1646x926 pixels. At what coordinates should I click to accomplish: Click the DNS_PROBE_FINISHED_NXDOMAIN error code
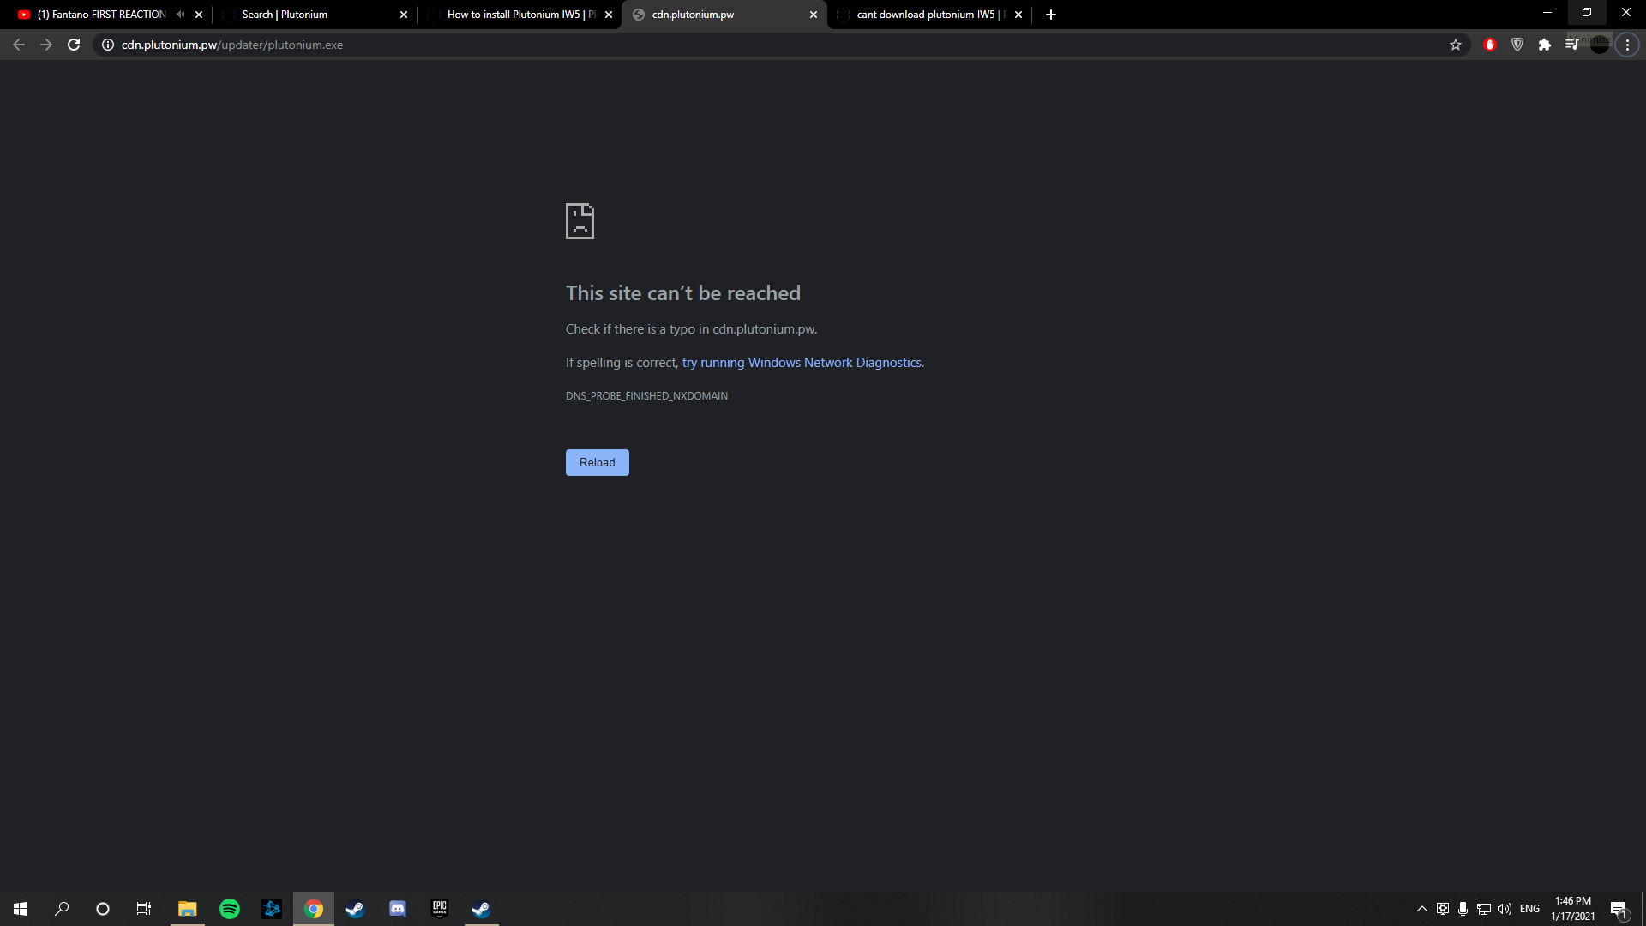646,396
